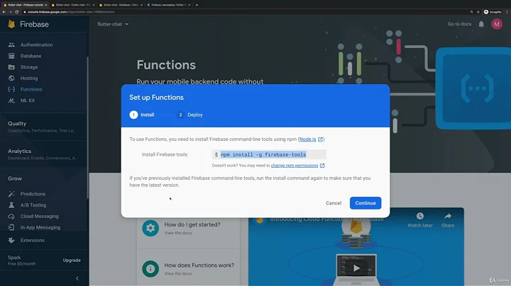The width and height of the screenshot is (511, 286).
Task: Click the Share arrow icon on video
Action: coord(448,216)
